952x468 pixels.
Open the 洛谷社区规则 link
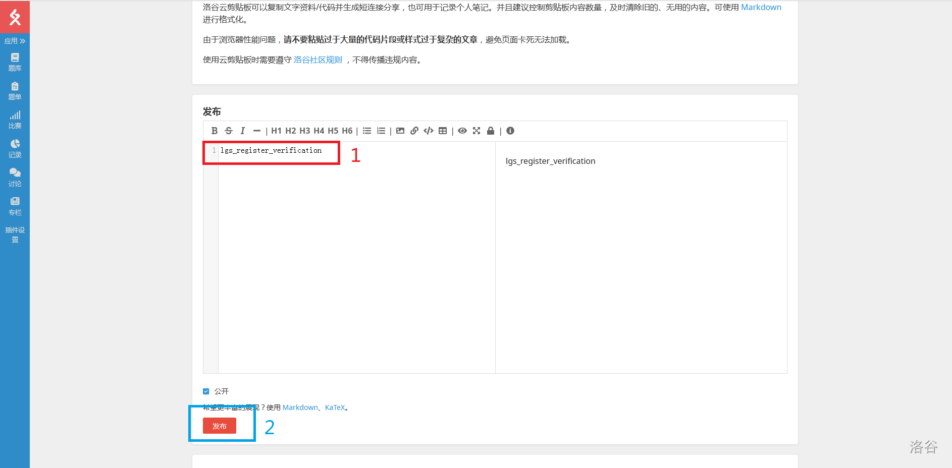318,60
